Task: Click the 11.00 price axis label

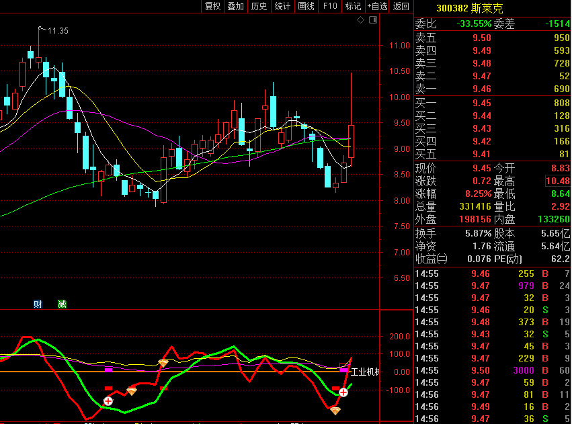Action: pyautogui.click(x=399, y=46)
